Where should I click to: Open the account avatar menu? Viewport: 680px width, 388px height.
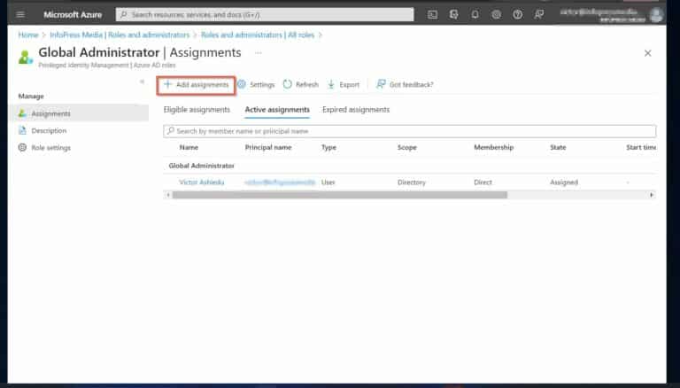[x=656, y=15]
